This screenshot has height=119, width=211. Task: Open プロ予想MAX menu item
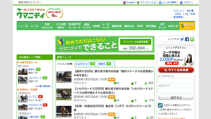(61, 26)
